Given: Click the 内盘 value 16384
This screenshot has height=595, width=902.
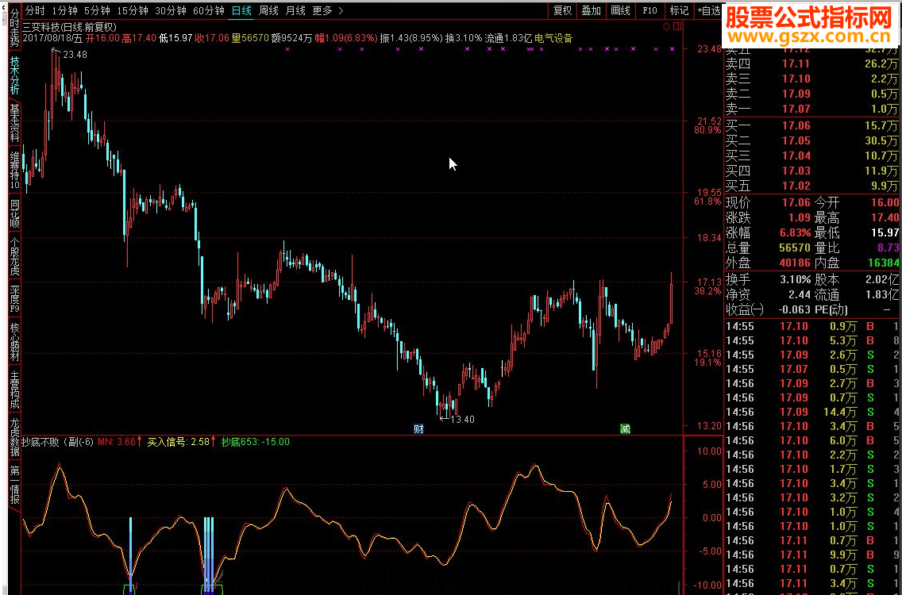Looking at the screenshot, I should coord(883,263).
